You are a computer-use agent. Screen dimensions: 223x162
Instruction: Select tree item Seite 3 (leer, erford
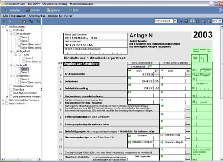(31, 44)
